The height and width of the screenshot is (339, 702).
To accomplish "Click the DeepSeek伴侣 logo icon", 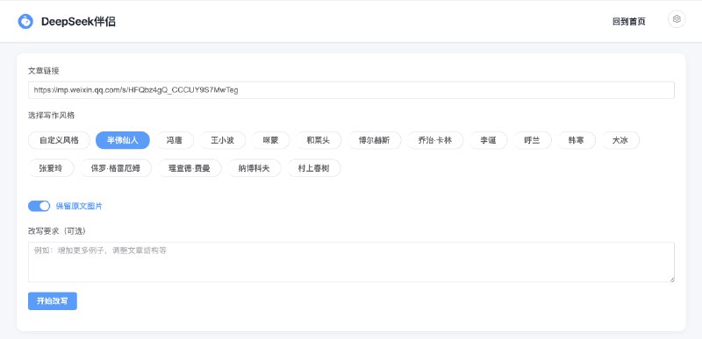I will click(25, 21).
